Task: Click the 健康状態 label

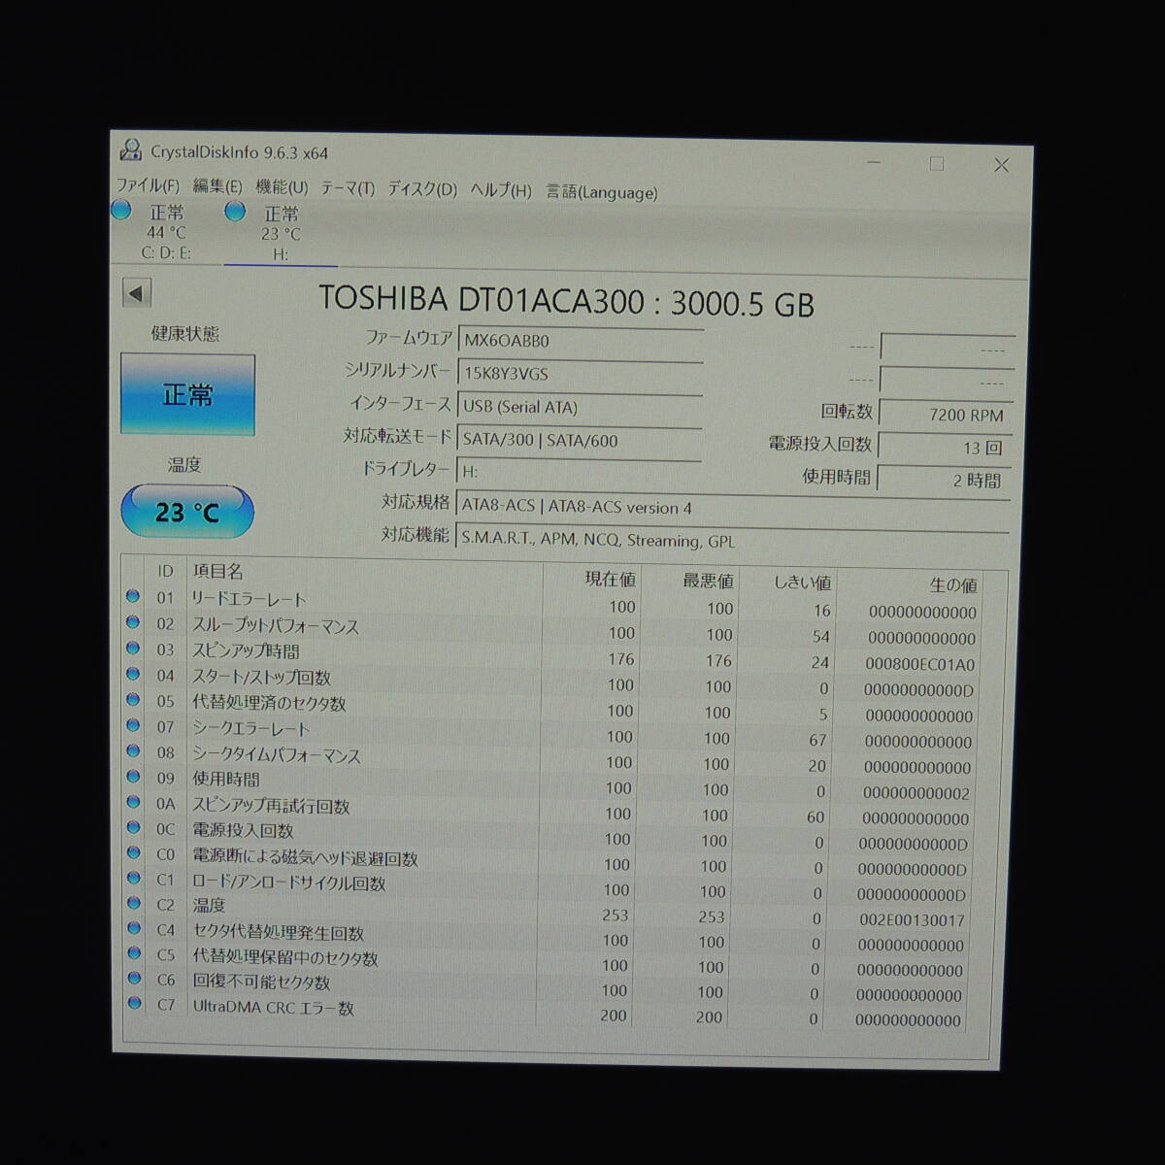Action: click(x=185, y=334)
